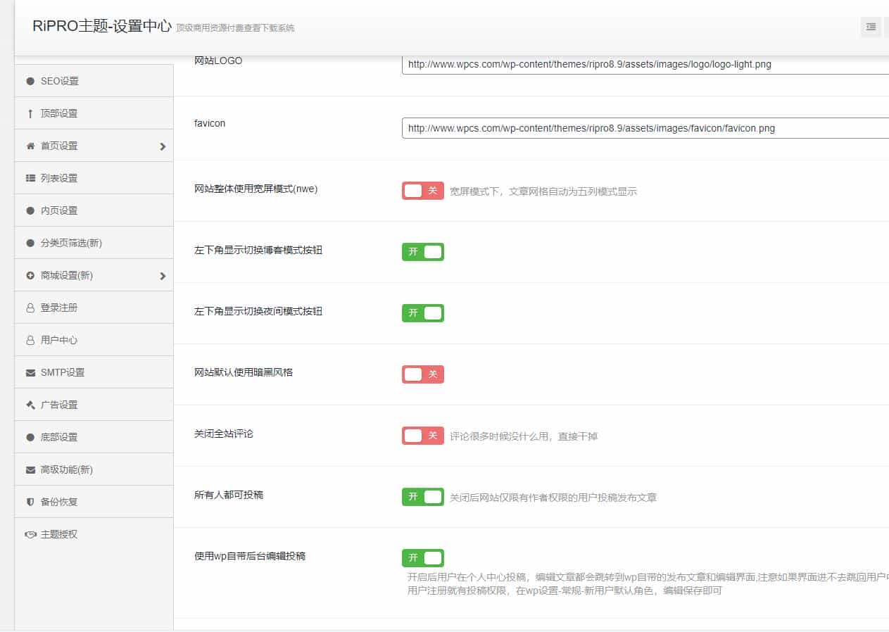Turn on 网站整体使用宽屏模式 switch

(x=423, y=191)
